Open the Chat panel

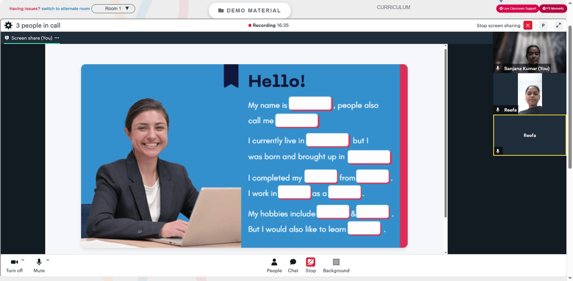coord(293,266)
